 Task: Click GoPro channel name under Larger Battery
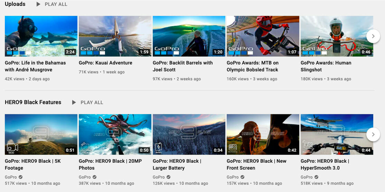[x=159, y=177]
